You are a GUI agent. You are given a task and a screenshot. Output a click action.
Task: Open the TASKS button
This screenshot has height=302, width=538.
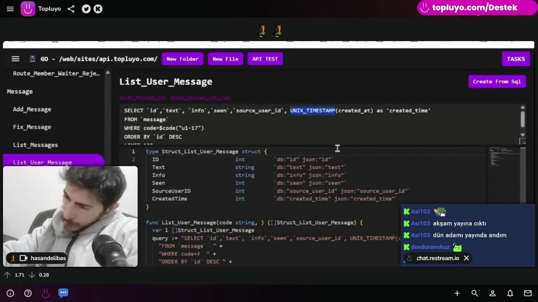516,59
